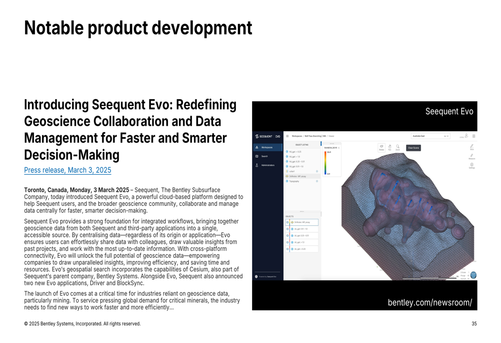This screenshot has width=501, height=343.
Task: Click the Drillholes: WP_assay card in Objects
Action: click(x=302, y=222)
